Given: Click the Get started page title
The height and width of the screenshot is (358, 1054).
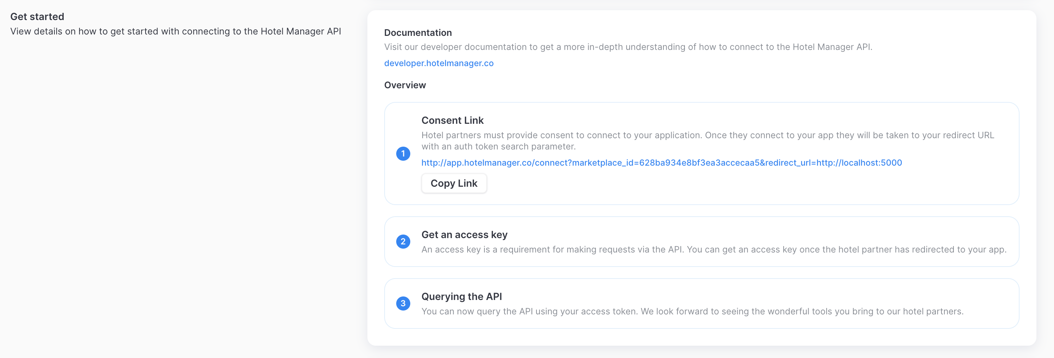Looking at the screenshot, I should (37, 17).
